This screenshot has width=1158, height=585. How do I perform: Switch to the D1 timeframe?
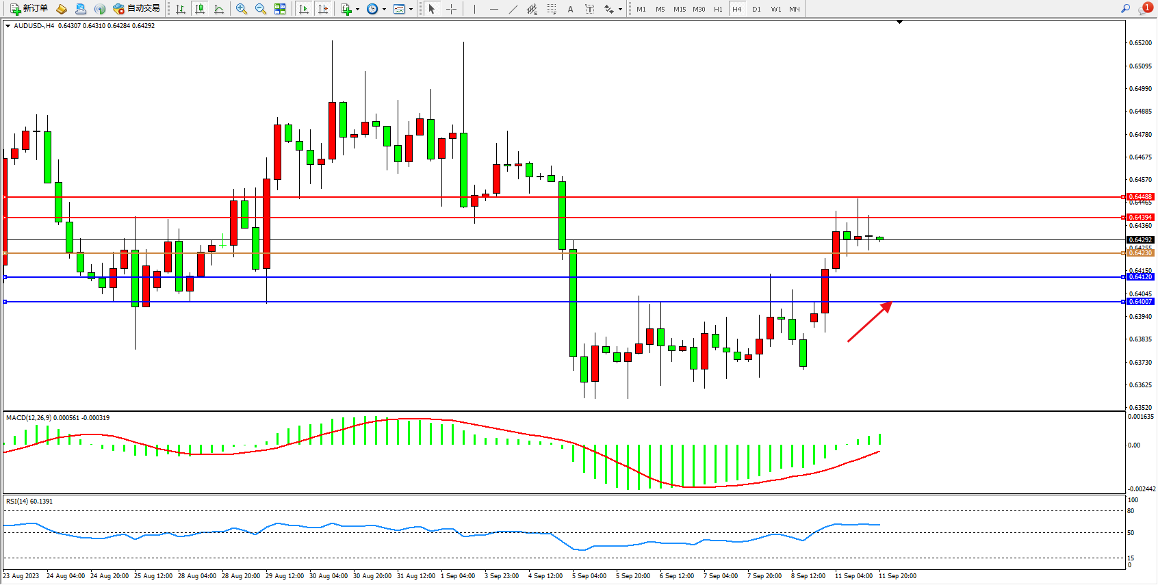coord(756,9)
